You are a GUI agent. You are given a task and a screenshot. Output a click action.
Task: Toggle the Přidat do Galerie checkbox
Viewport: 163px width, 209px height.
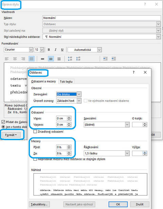[x=3, y=122]
